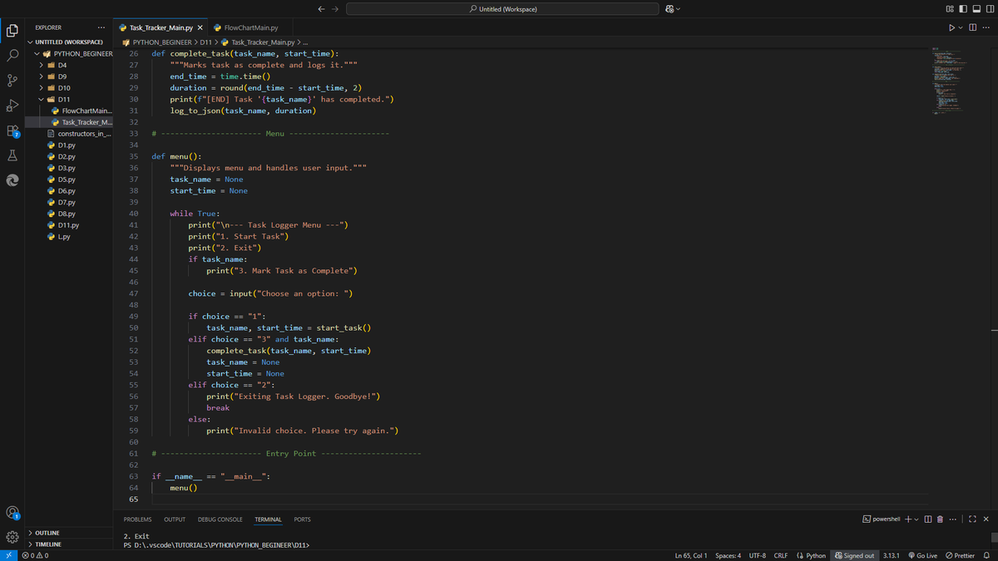Open the DEBUG CONSOLE tab
The image size is (998, 561).
[x=220, y=519]
